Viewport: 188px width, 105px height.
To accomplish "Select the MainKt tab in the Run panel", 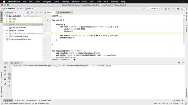I will tap(16, 63).
